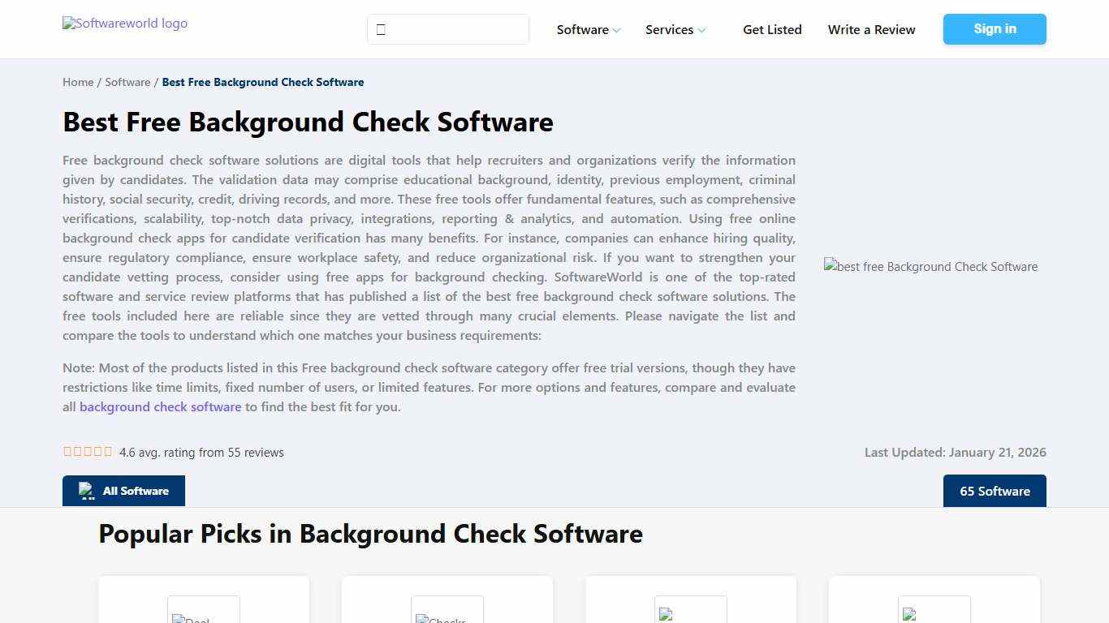Select Get Listed in the navigation
The width and height of the screenshot is (1109, 623).
[772, 29]
